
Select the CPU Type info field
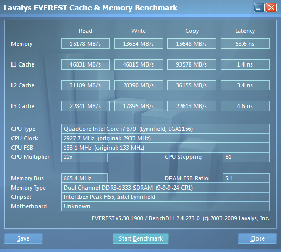click(x=165, y=129)
